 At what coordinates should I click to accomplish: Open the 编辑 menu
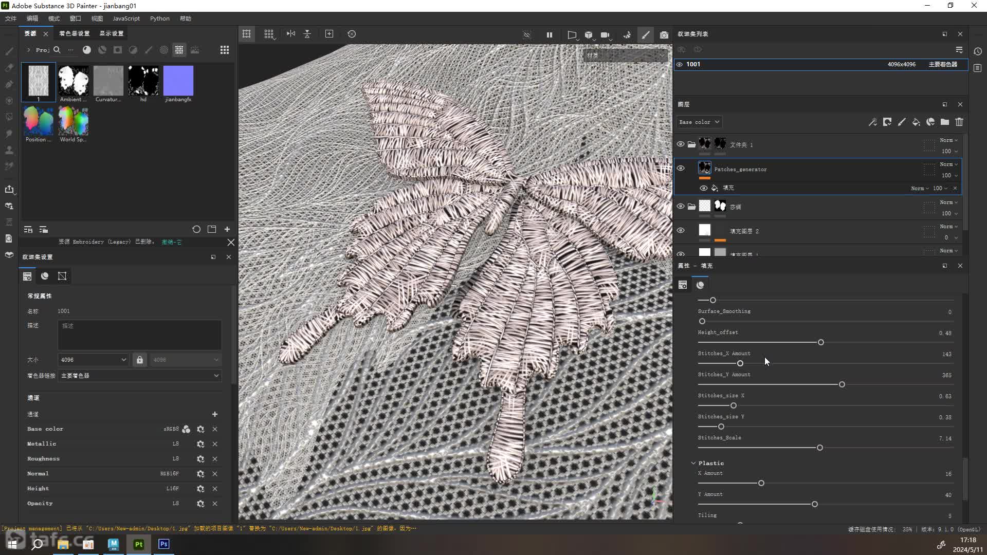(32, 18)
